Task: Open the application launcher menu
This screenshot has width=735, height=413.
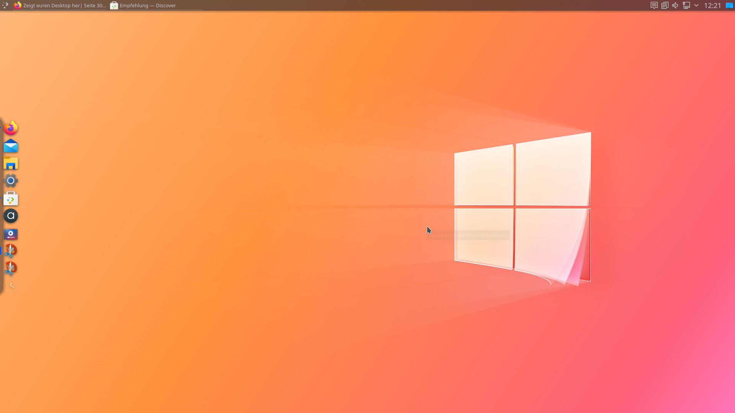Action: coord(5,5)
